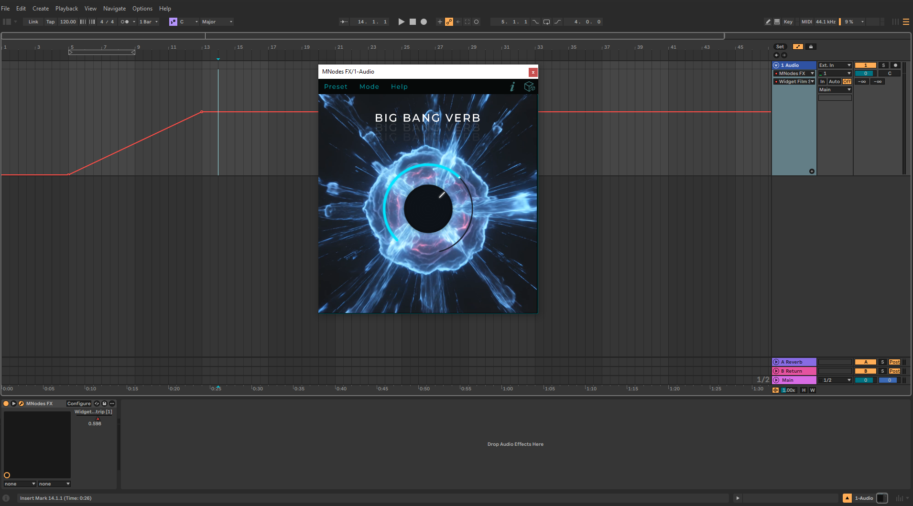
Task: Click the cube icon in plugin header
Action: tap(529, 86)
